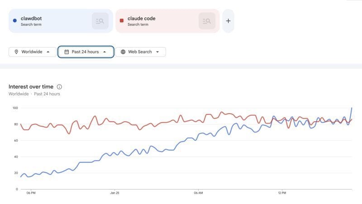Click the location pin icon in Worldwide filter

click(16, 52)
